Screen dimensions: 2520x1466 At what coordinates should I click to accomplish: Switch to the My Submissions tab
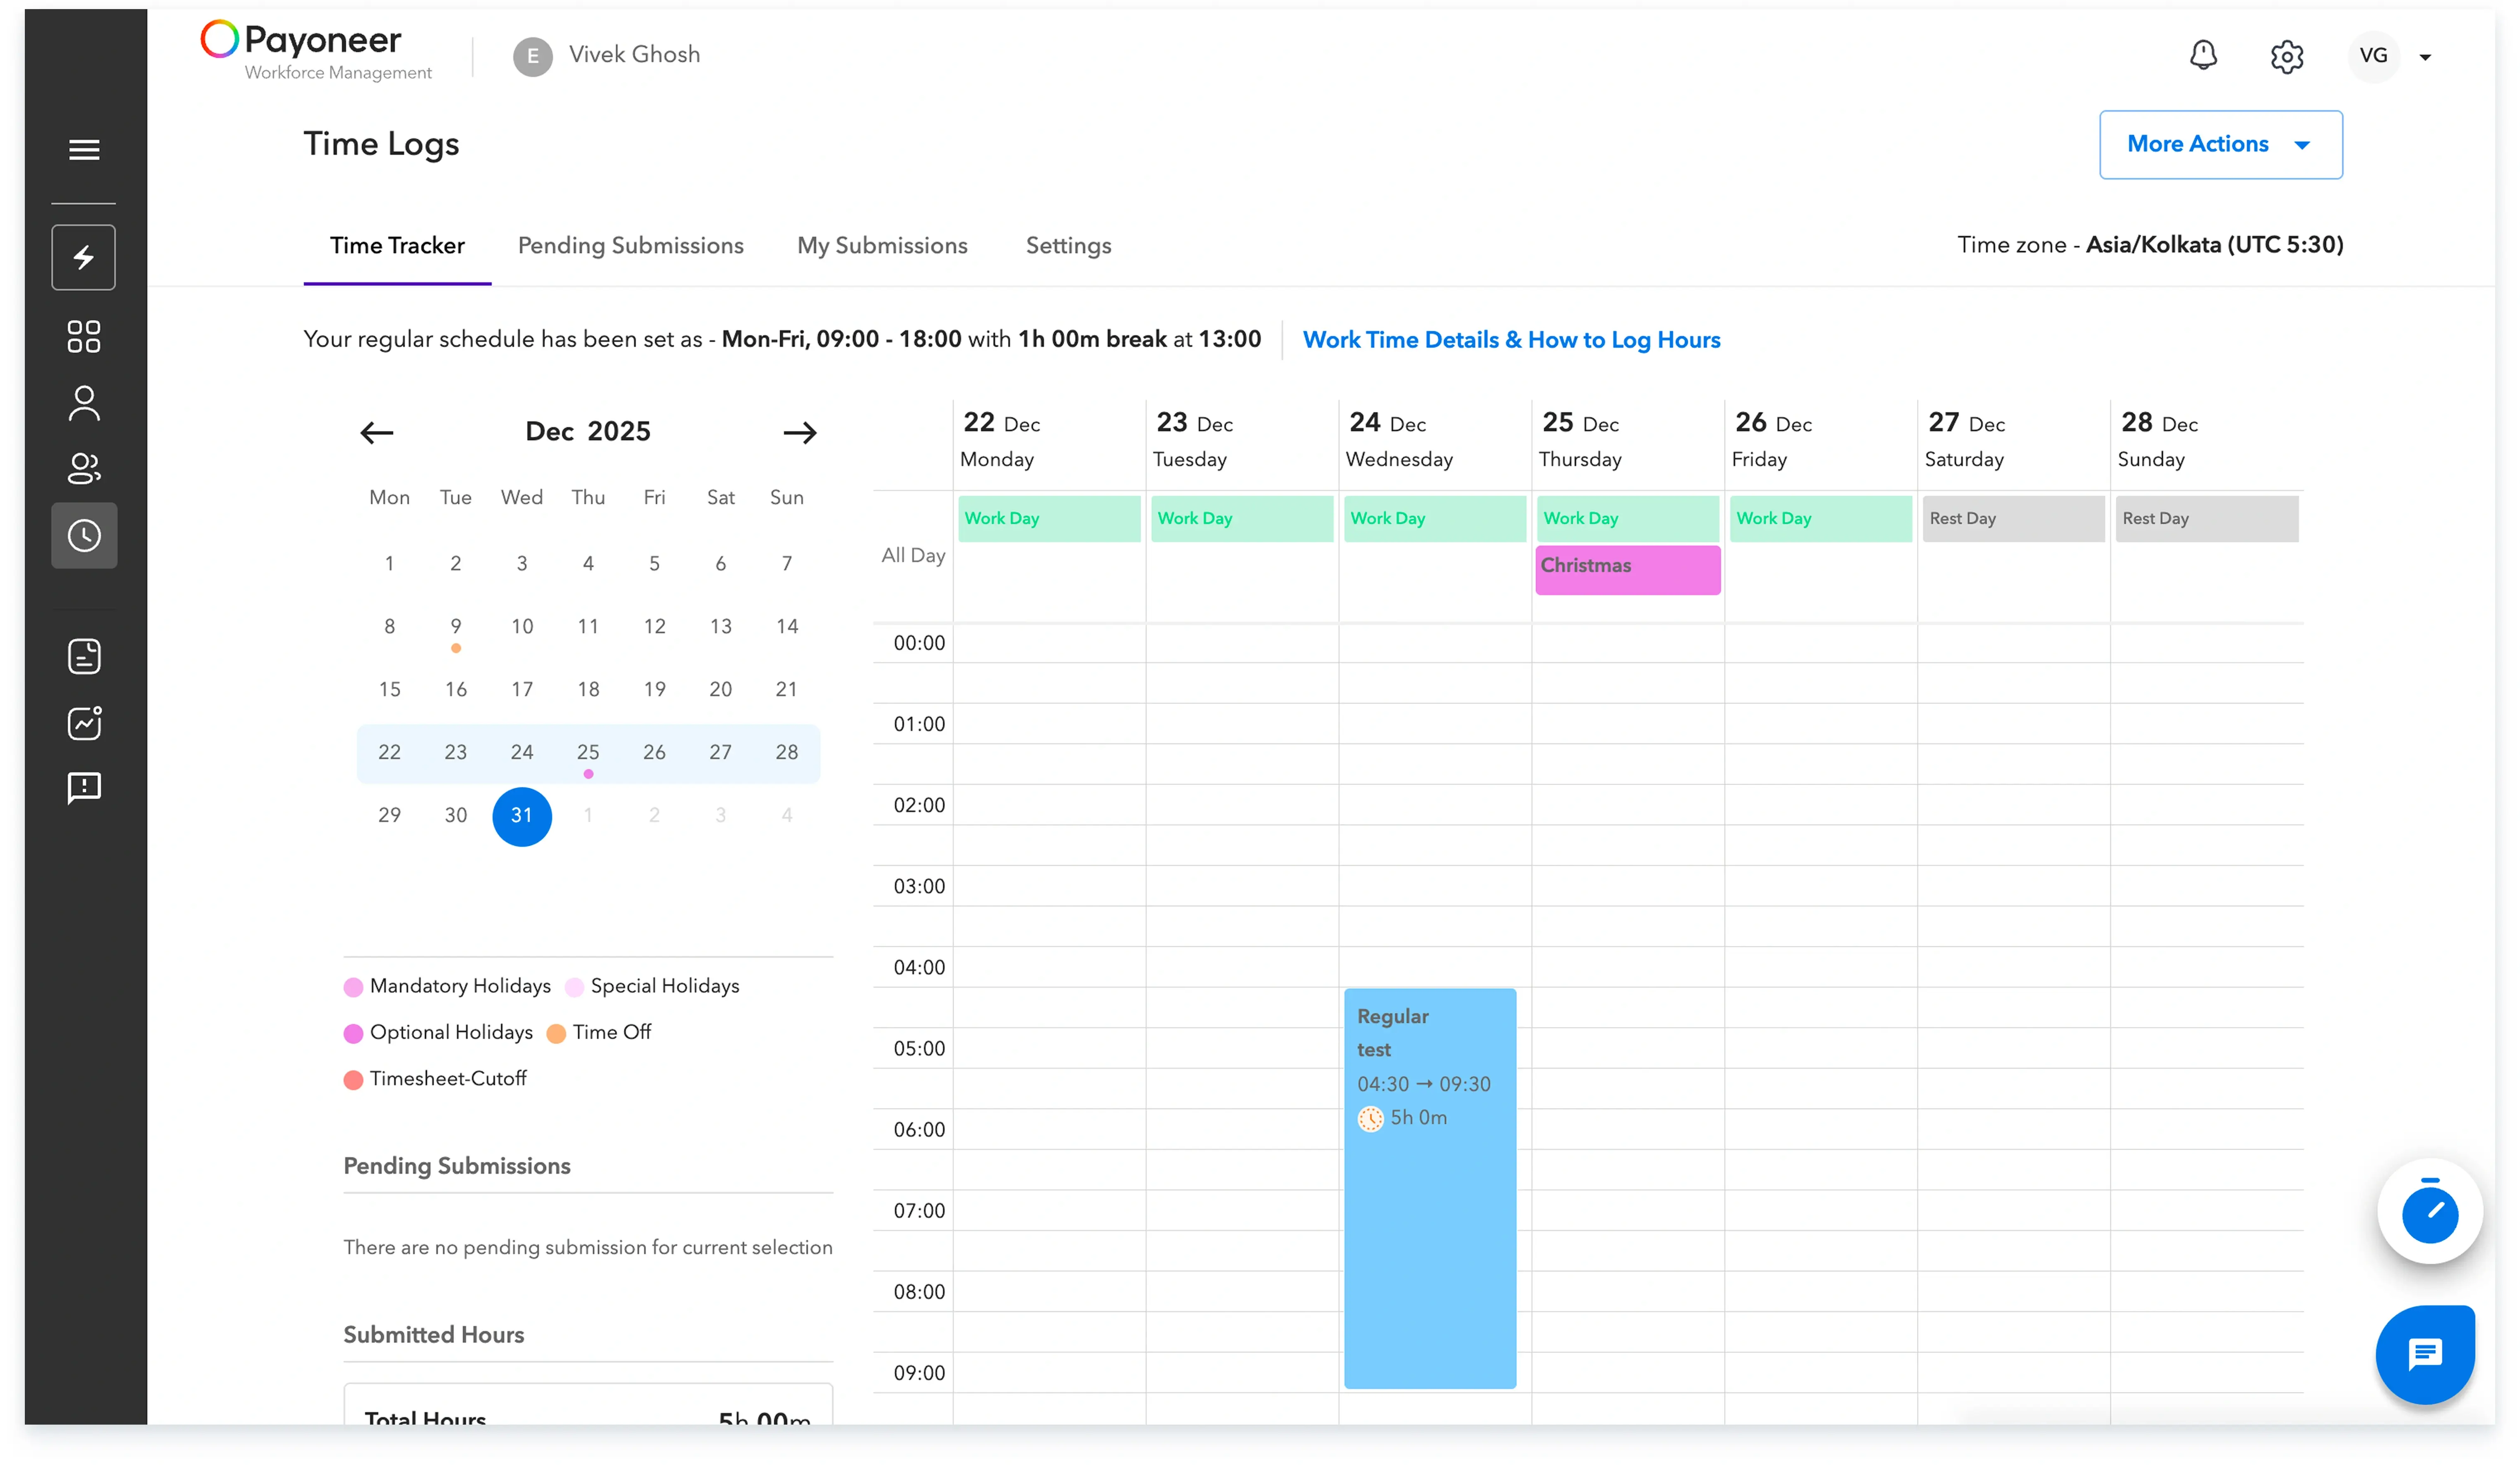pyautogui.click(x=882, y=246)
